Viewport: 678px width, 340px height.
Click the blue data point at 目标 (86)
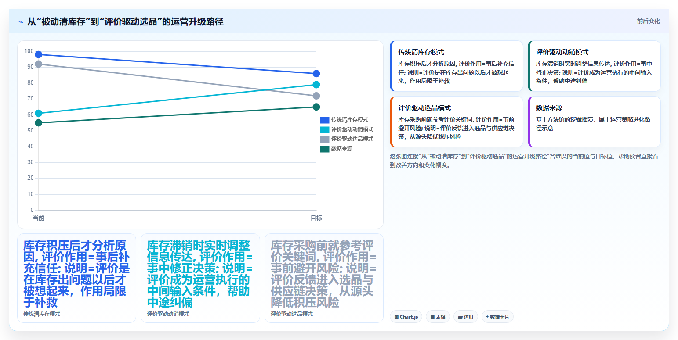tap(316, 74)
